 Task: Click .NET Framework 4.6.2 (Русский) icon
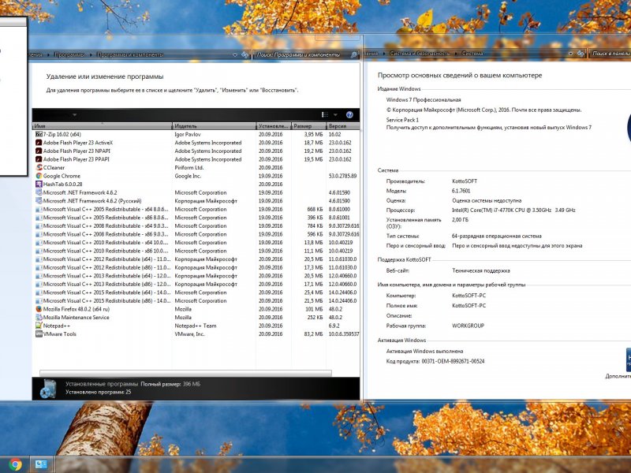click(39, 201)
